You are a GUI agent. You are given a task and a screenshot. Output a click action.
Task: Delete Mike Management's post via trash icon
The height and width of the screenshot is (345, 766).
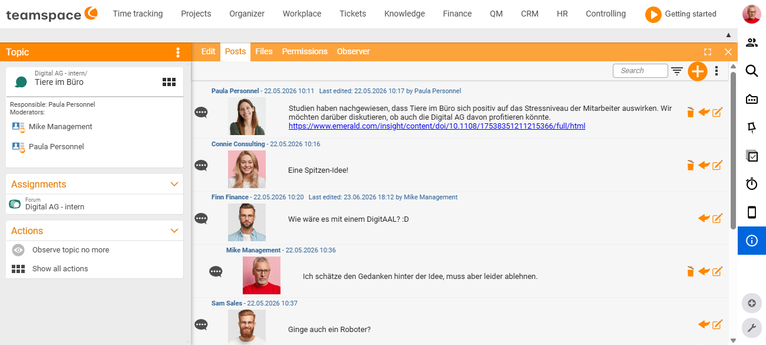click(691, 271)
